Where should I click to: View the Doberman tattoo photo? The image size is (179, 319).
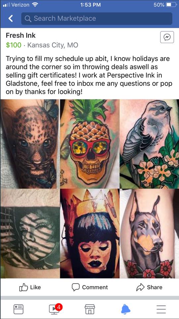point(149,234)
